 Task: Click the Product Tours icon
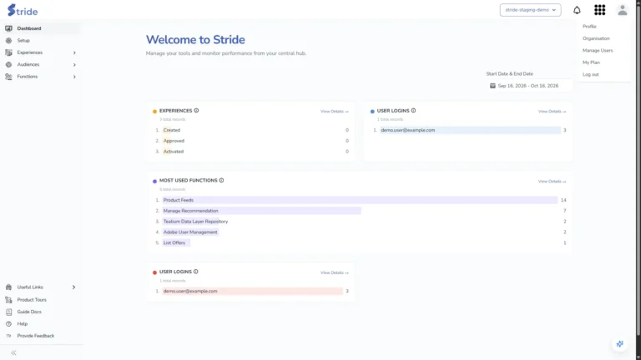(x=8, y=300)
